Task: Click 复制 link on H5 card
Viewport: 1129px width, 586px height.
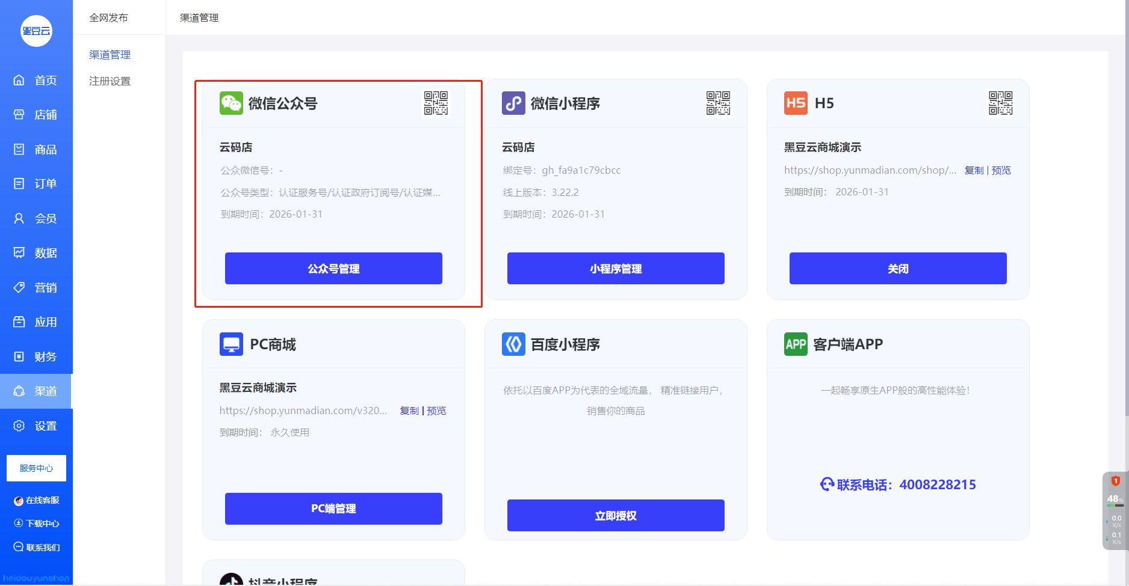Action: click(x=974, y=170)
